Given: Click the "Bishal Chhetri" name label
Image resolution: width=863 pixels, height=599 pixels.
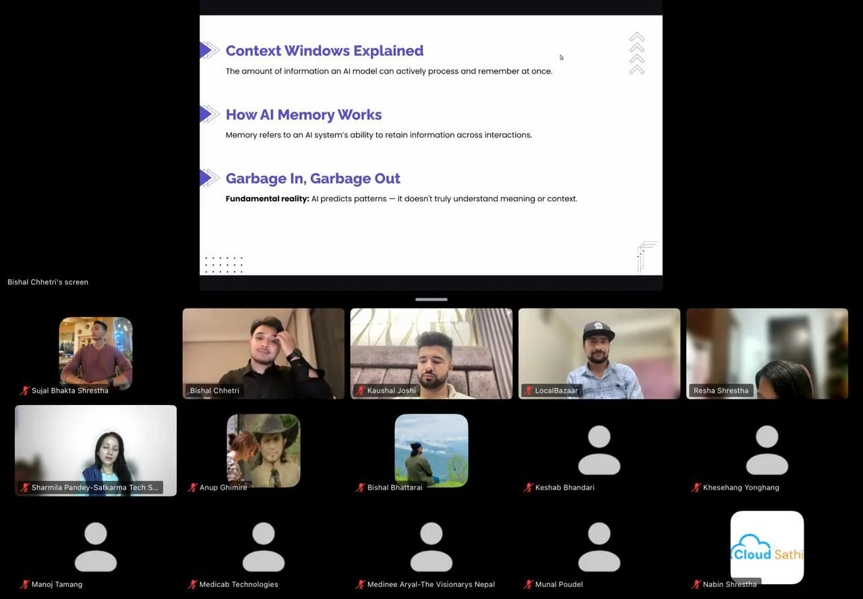Looking at the screenshot, I should tap(214, 391).
